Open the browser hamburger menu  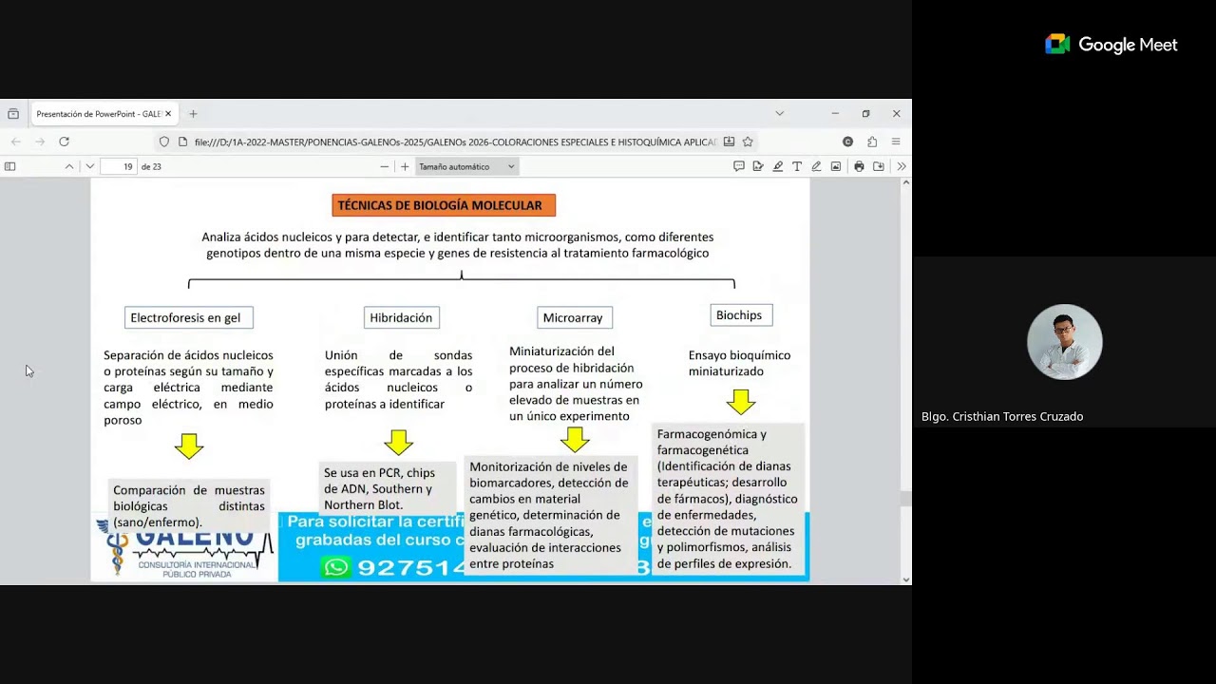[896, 142]
